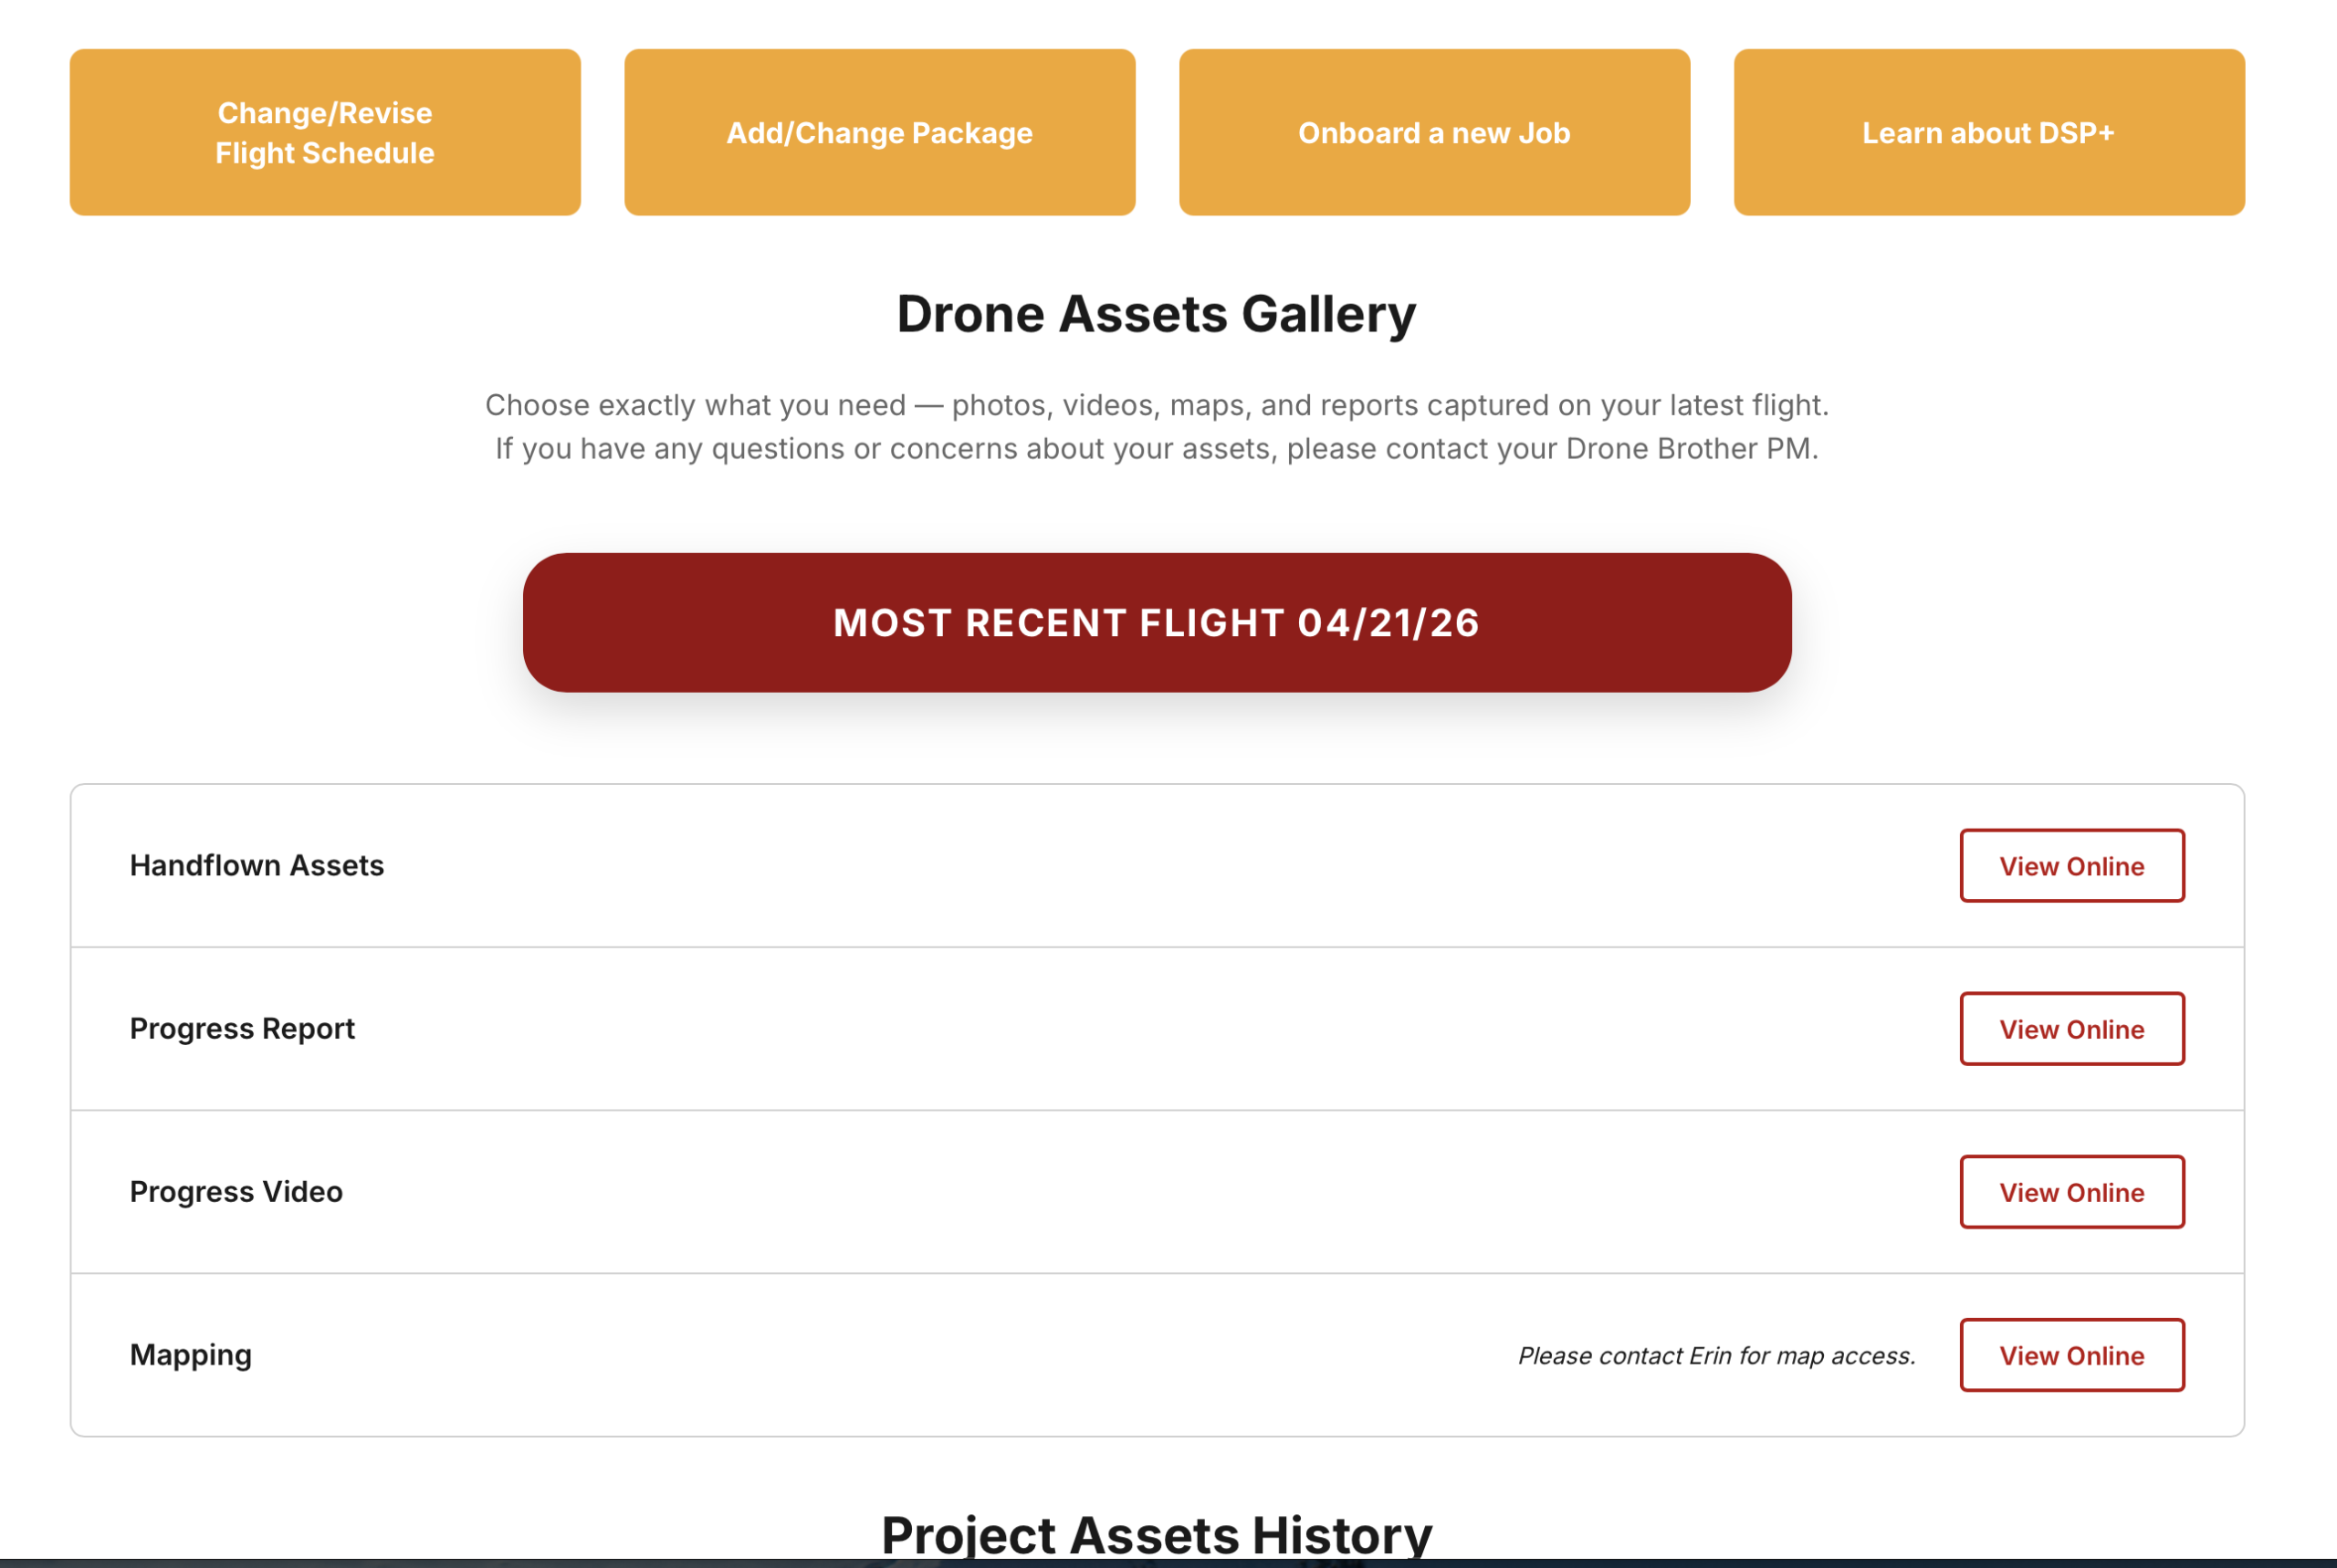The width and height of the screenshot is (2337, 1568).
Task: Start onboarding a new Job
Action: (x=1433, y=131)
